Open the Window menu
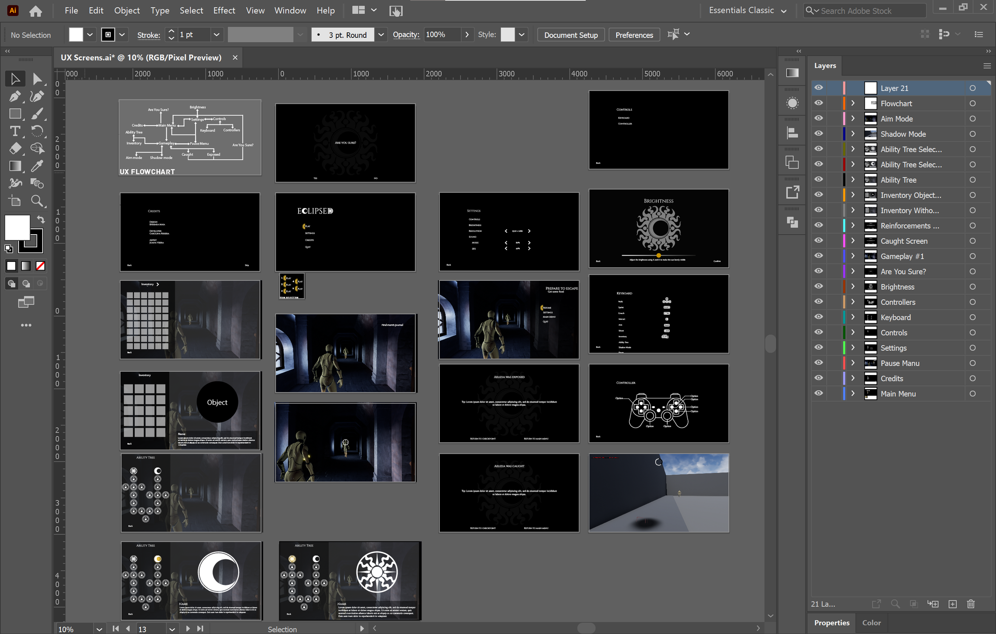Viewport: 996px width, 634px height. tap(290, 10)
